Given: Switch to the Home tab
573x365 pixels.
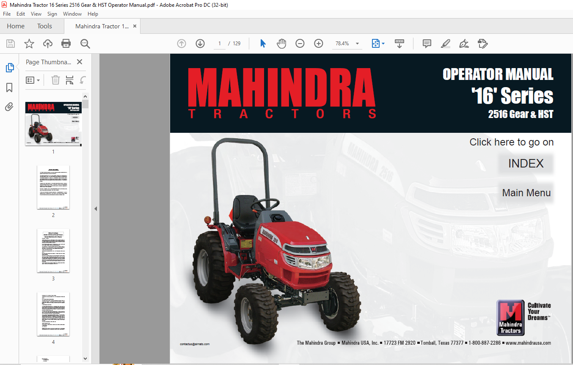Looking at the screenshot, I should pyautogui.click(x=16, y=26).
